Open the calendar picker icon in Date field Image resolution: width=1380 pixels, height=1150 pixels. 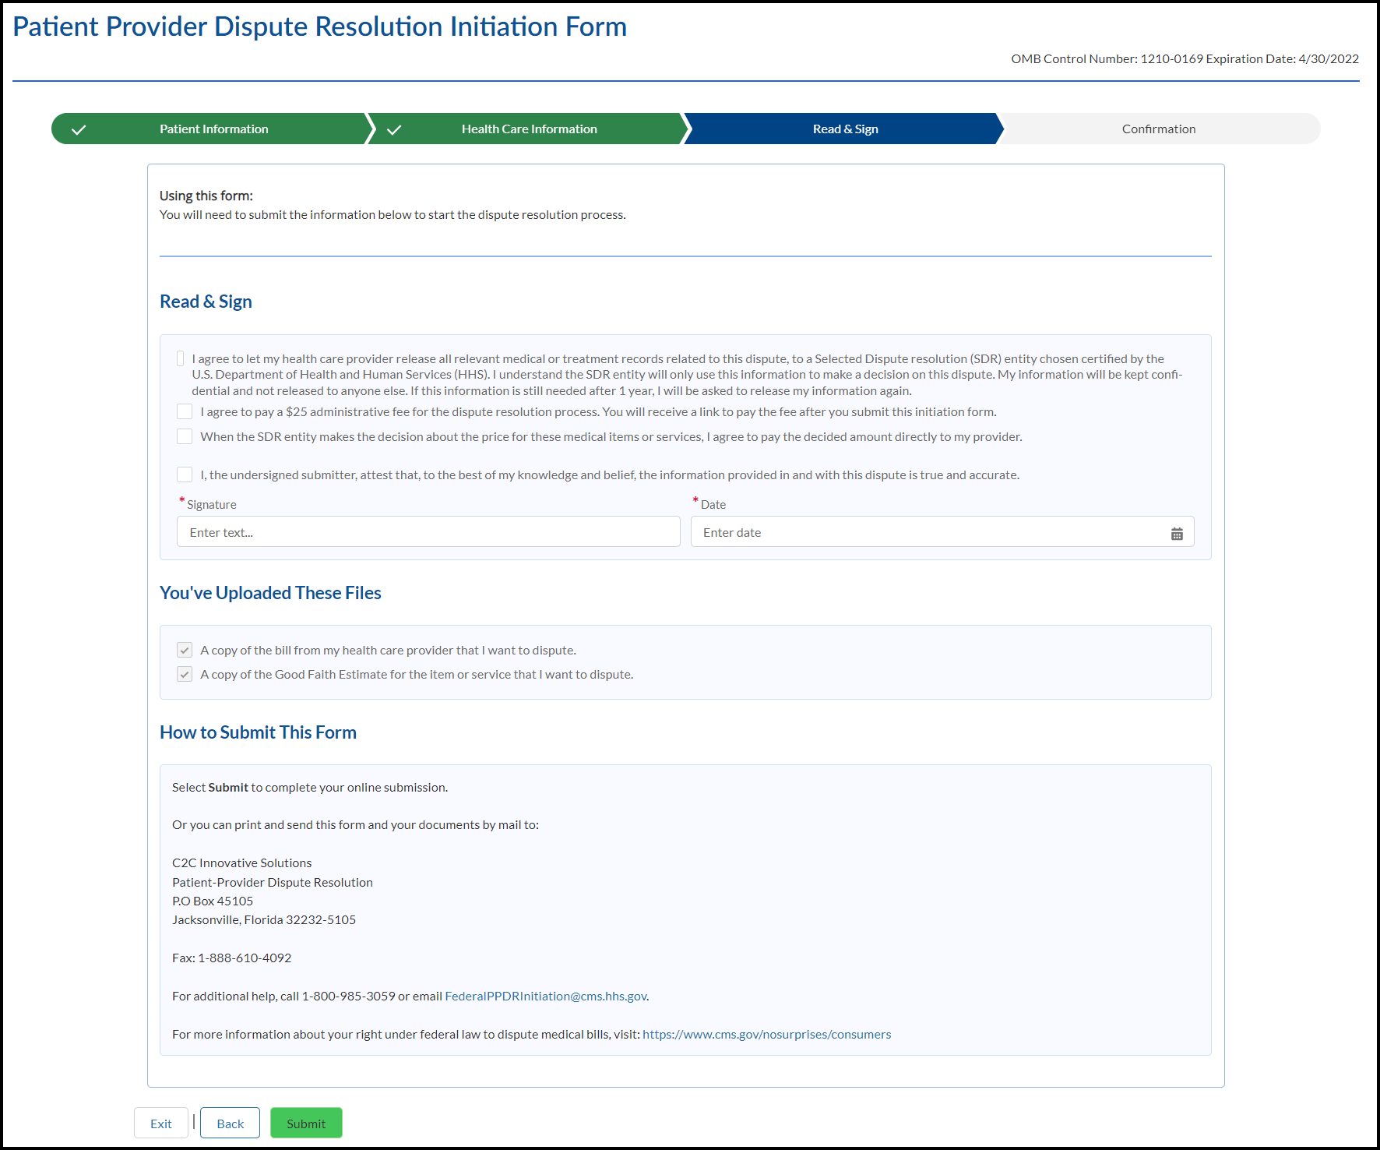pos(1176,534)
